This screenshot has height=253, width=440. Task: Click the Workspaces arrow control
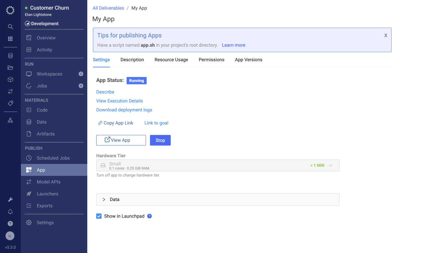pyautogui.click(x=81, y=74)
